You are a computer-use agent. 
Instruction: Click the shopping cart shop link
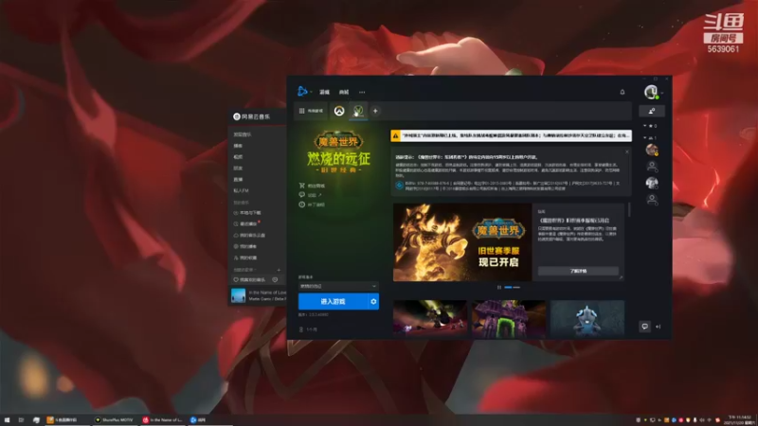click(x=312, y=186)
